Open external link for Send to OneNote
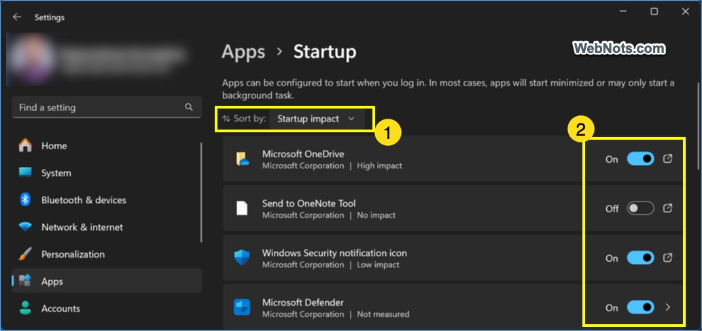The width and height of the screenshot is (702, 331). [x=667, y=208]
